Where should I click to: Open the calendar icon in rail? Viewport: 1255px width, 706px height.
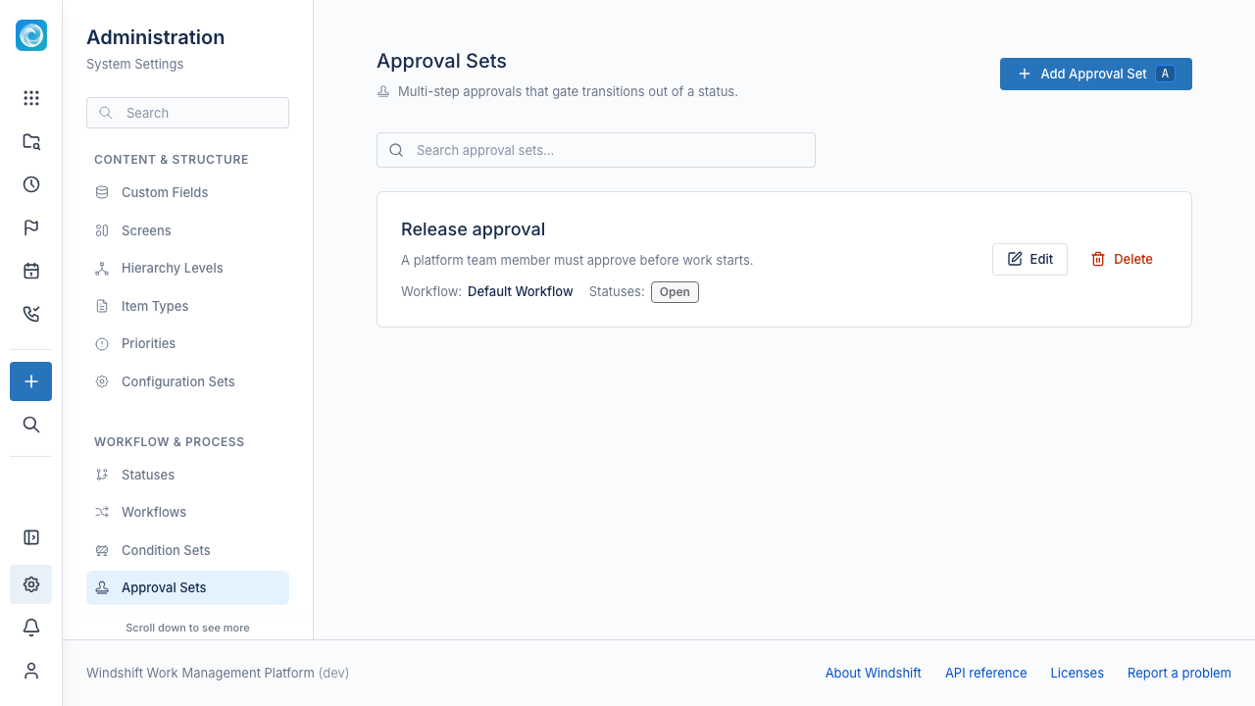click(31, 271)
